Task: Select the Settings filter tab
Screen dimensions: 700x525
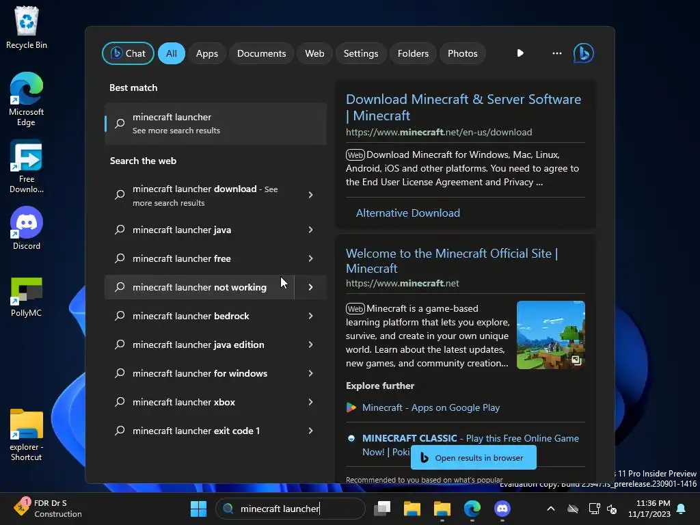Action: pos(361,53)
